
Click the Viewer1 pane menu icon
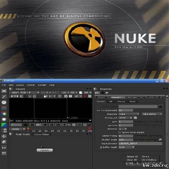pos(11,89)
